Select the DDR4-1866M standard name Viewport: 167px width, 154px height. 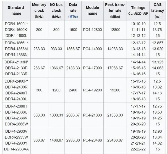[x=16, y=49]
